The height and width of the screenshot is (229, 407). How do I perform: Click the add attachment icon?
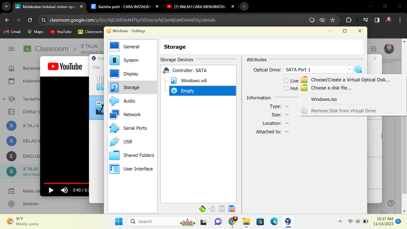click(222, 209)
